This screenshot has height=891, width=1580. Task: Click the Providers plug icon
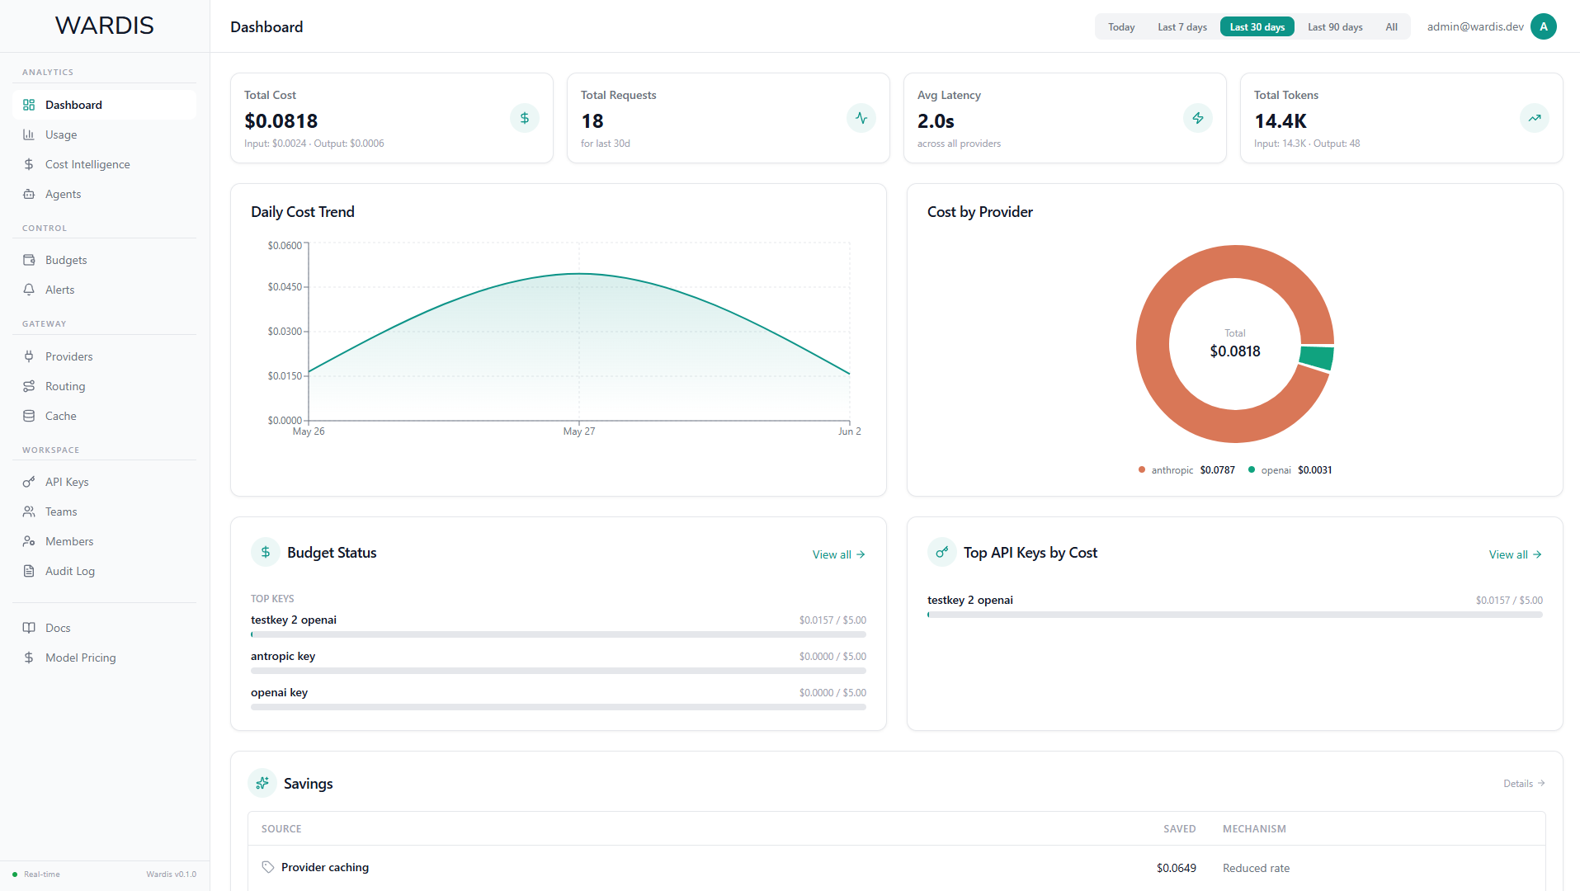[x=29, y=356]
